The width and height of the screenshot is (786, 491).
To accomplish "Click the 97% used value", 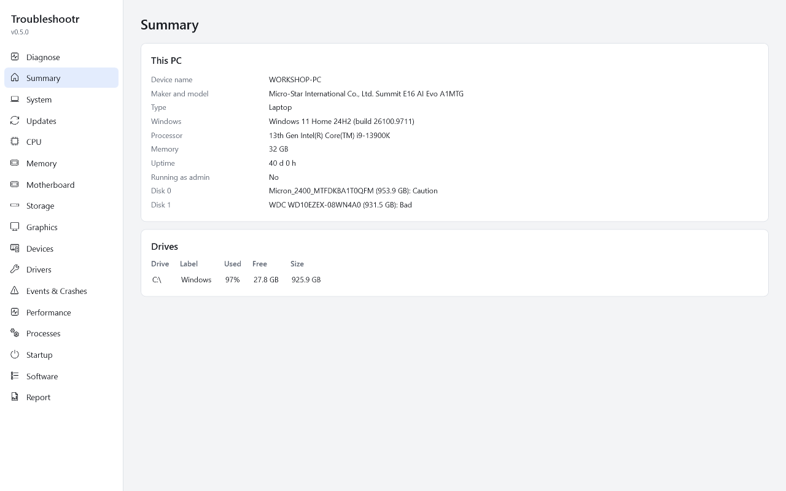I will click(232, 280).
